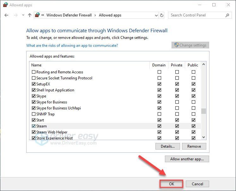Screen dimensions: 236x191
Task: Toggle SetupEX Domain checkbox
Action: pos(159,84)
